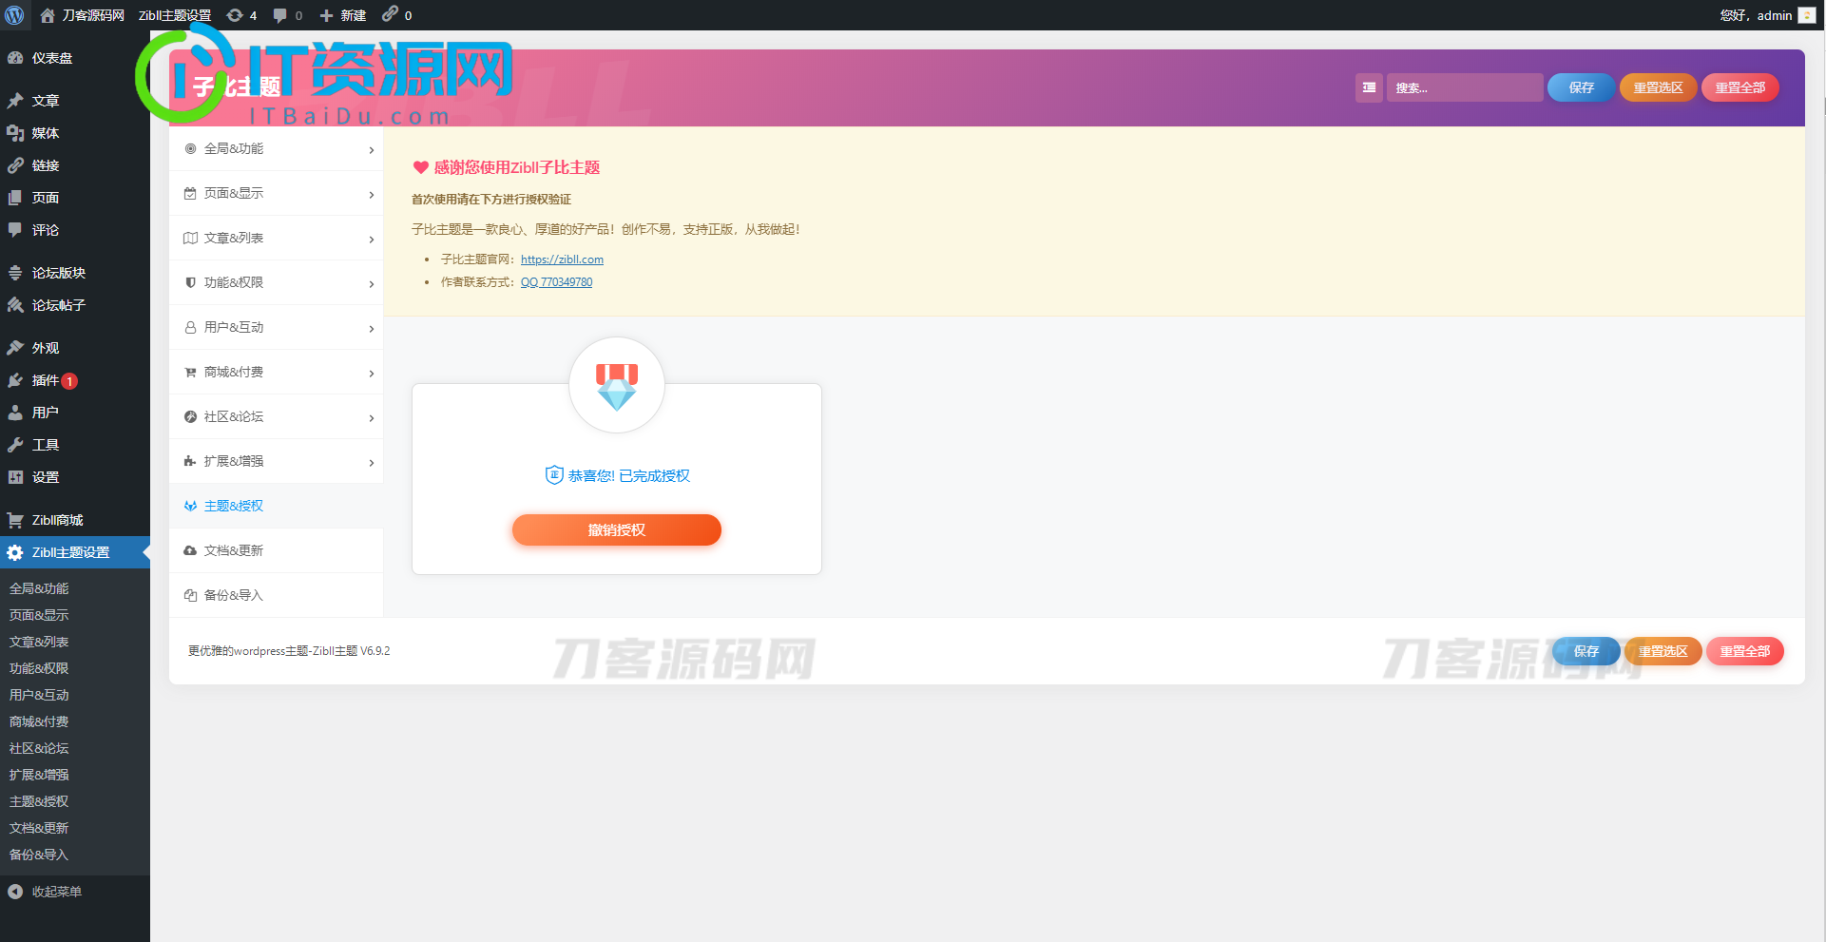Open the https://zibll.com official site link
This screenshot has height=942, width=1826.
[562, 260]
